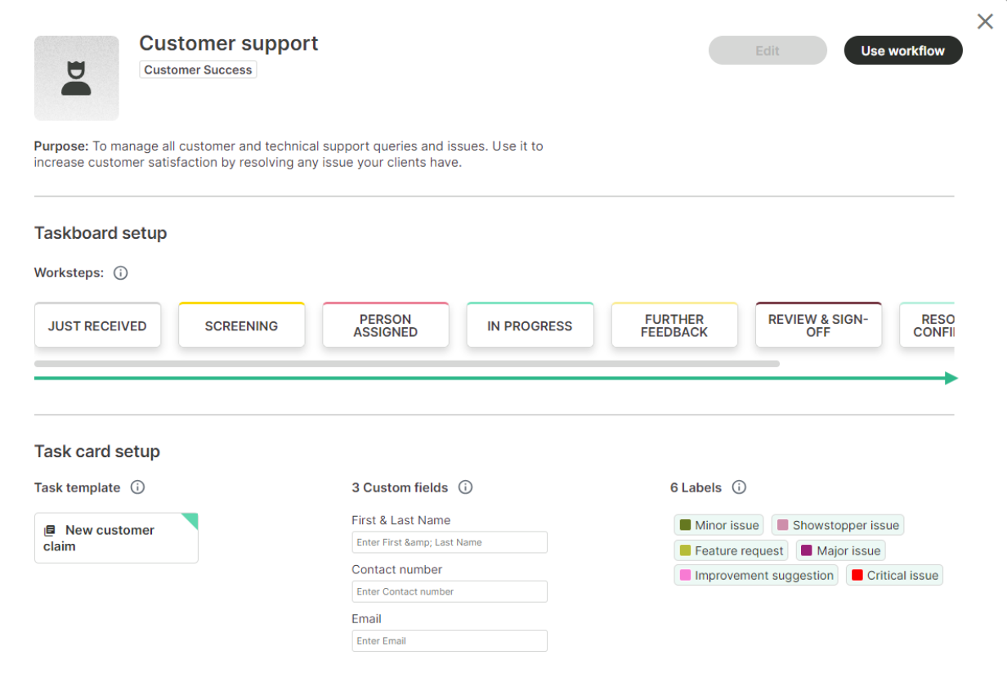
Task: Click the REVIEW & SIGN-OFF workstep
Action: 818,326
